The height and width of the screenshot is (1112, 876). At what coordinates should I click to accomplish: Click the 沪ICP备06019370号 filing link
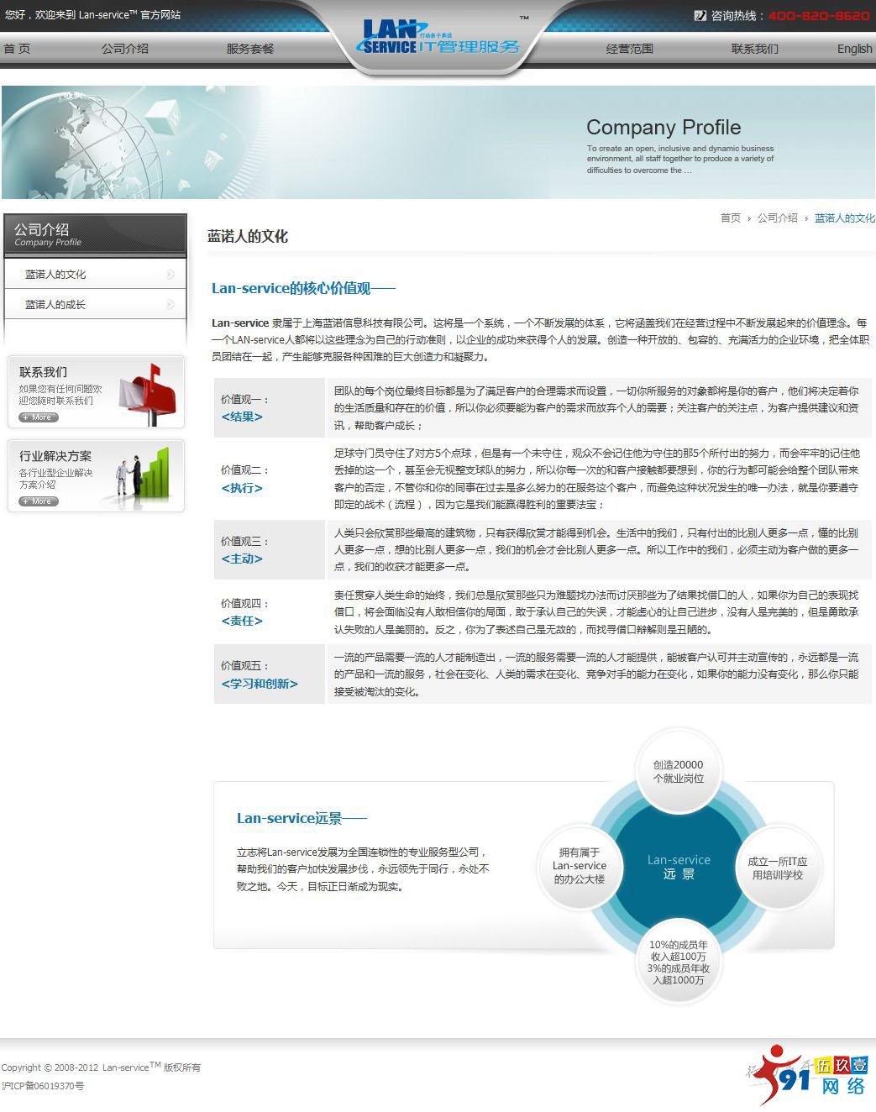pyautogui.click(x=44, y=1084)
